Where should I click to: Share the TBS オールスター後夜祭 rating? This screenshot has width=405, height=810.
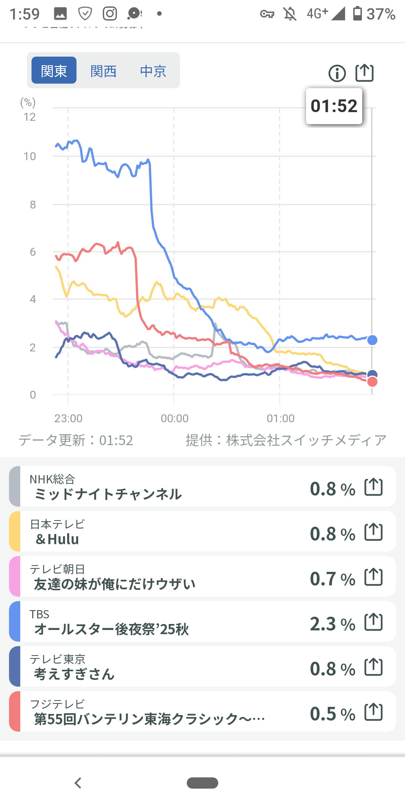[373, 622]
